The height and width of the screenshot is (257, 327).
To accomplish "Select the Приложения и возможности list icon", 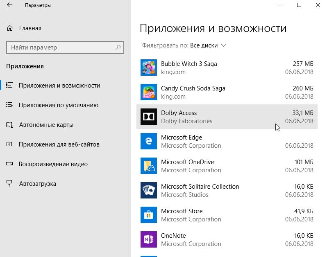I will pos(9,85).
